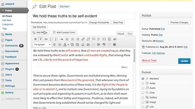Paste as plain text icon
This screenshot has height=109, width=195.
pos(72,45)
